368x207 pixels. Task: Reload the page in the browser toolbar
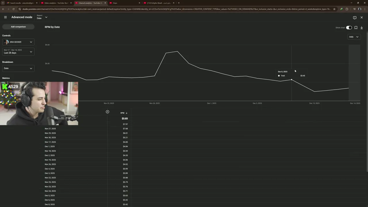click(13, 9)
